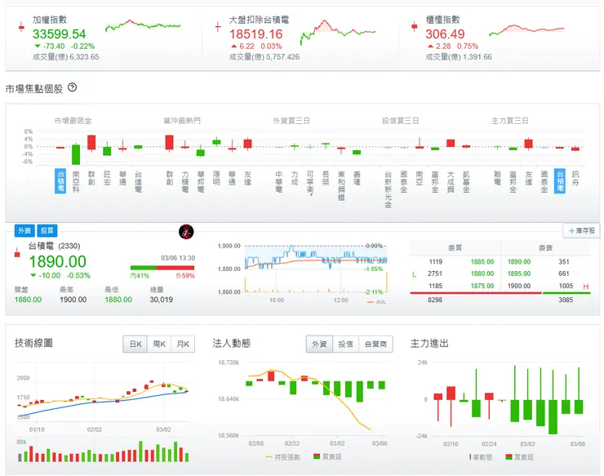Click the large green bar above 南亞科
The image size is (604, 476).
pyautogui.click(x=76, y=154)
